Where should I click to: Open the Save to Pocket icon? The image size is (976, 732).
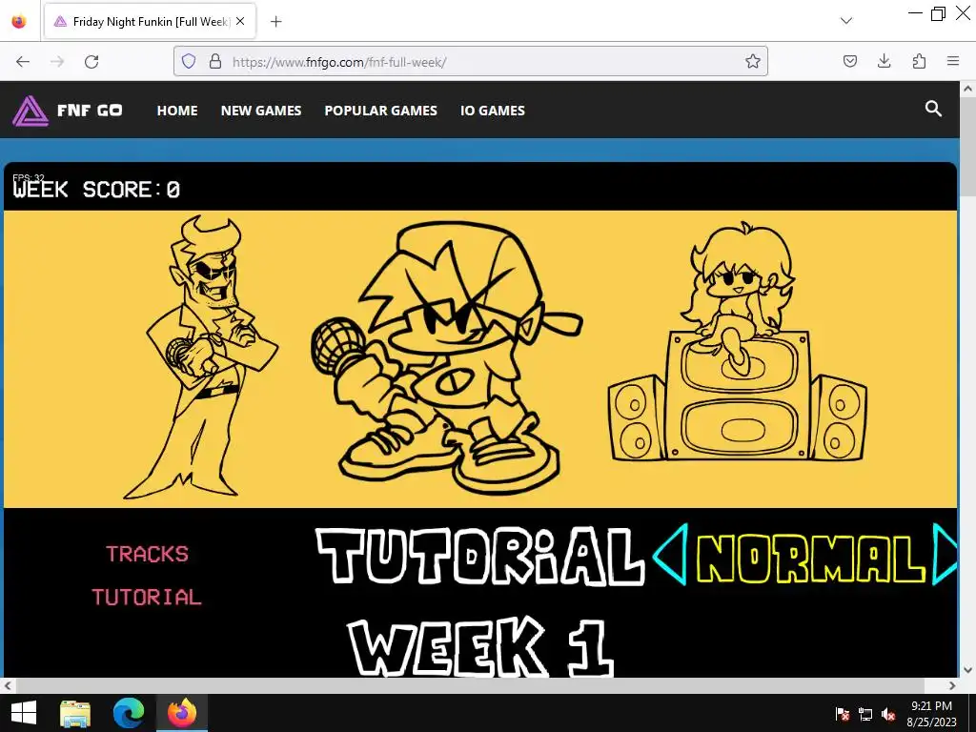click(849, 61)
